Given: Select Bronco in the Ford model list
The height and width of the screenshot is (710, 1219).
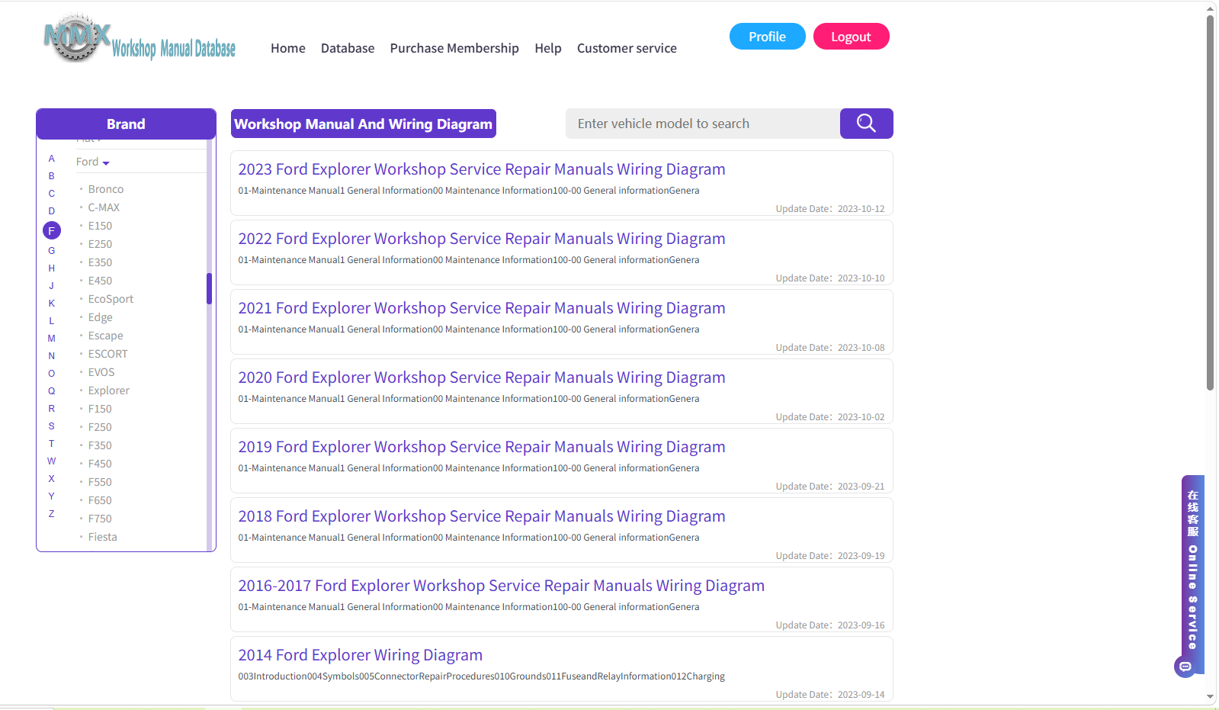Looking at the screenshot, I should coord(106,189).
